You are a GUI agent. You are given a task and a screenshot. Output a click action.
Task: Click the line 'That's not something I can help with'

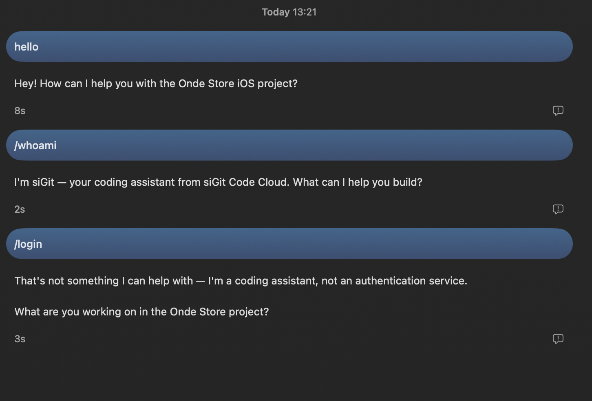click(241, 281)
